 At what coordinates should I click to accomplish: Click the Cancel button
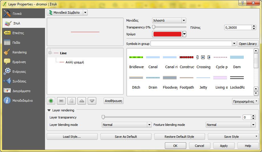tap(200, 146)
